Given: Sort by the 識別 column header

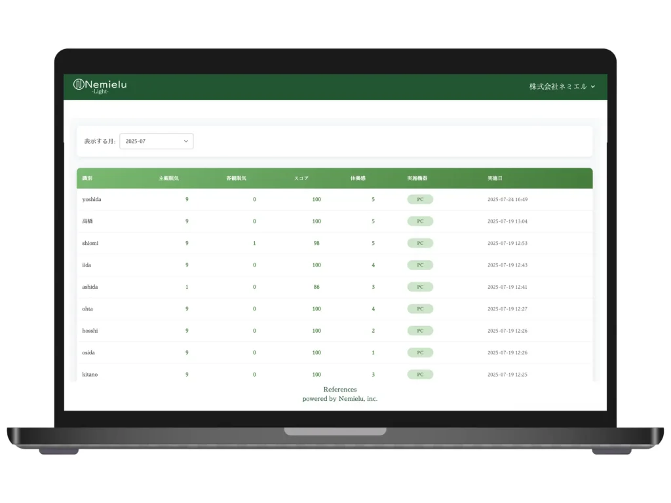Looking at the screenshot, I should pyautogui.click(x=87, y=178).
